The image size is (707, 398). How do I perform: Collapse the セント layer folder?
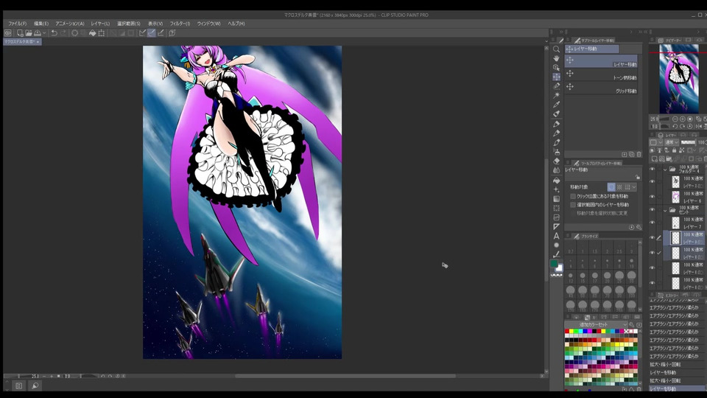[665, 210]
